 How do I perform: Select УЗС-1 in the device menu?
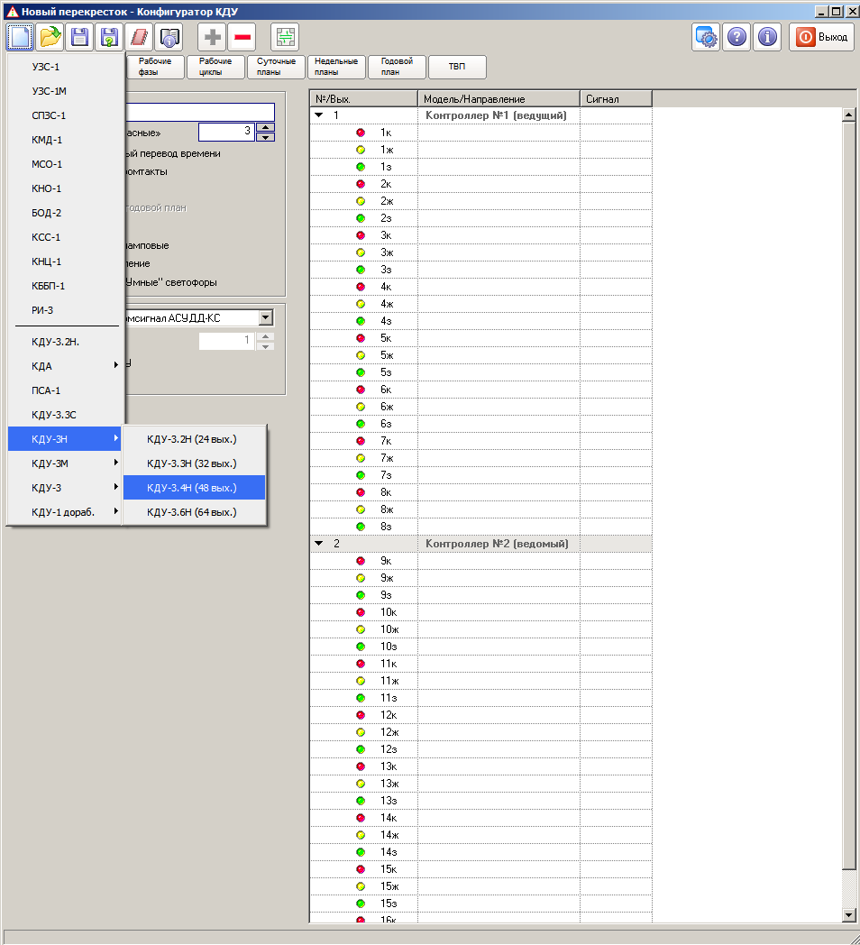pyautogui.click(x=65, y=67)
